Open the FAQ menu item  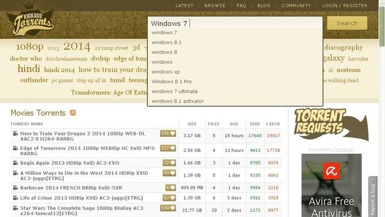coord(241,5)
